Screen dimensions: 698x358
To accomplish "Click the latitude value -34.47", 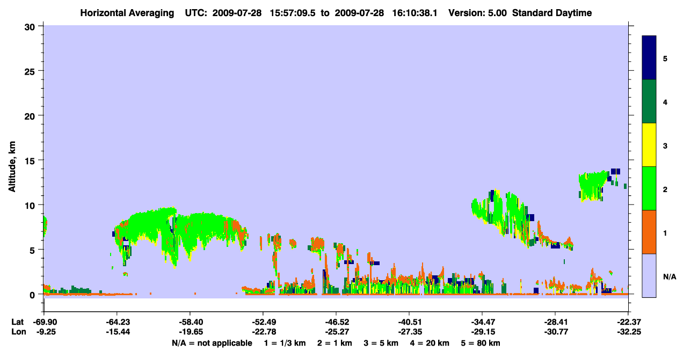I will tap(482, 322).
